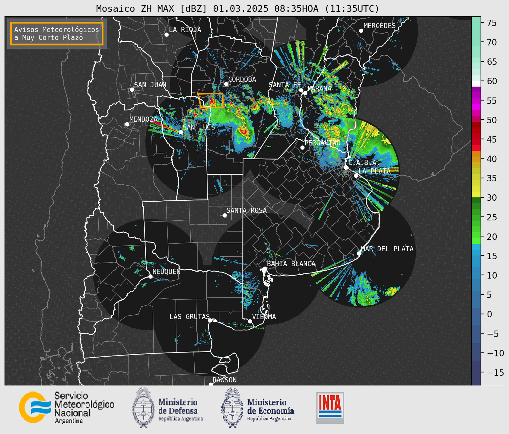Click the offshore echo cluster south of Mar del Plata
This screenshot has width=509, height=434.
coord(364,291)
